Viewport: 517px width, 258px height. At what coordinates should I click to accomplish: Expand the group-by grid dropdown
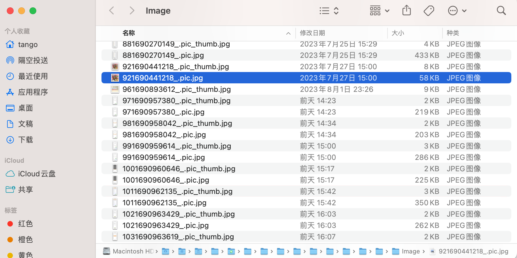click(380, 11)
